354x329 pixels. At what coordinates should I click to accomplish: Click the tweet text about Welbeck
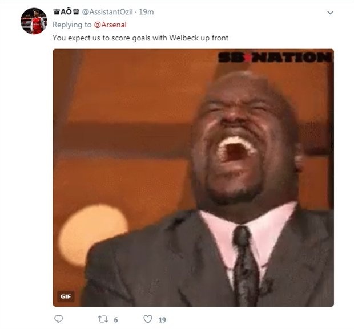point(140,38)
